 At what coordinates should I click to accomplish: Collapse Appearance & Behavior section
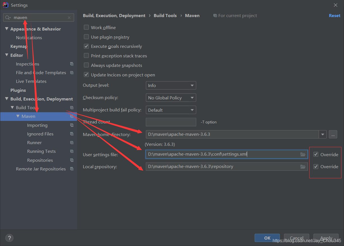click(7, 29)
